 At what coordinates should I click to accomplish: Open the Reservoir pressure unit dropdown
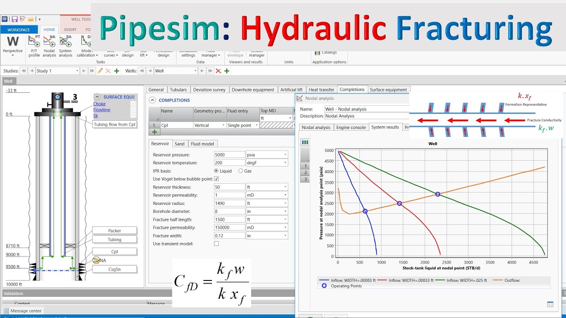(286, 155)
